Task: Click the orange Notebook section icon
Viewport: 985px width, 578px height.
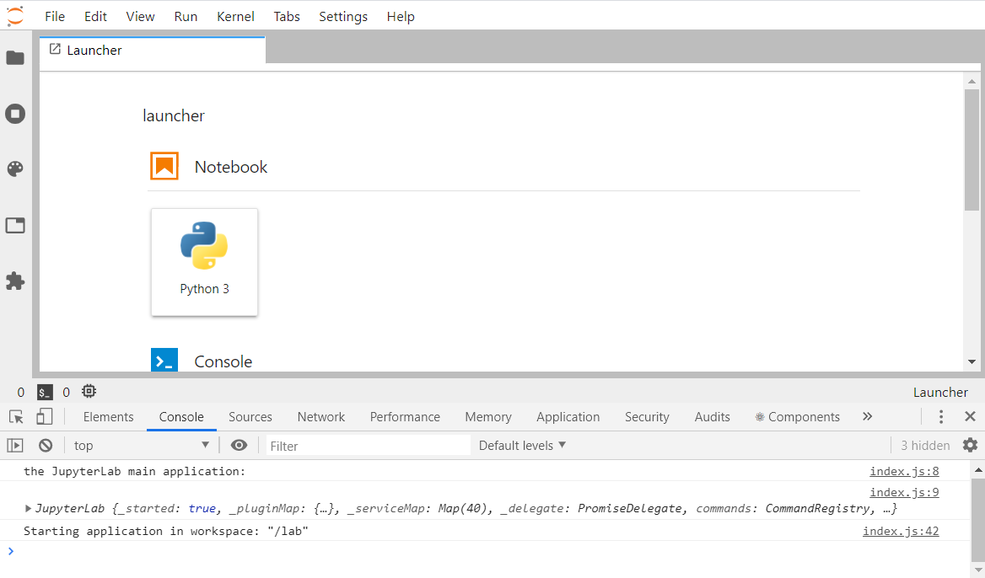Action: coord(164,166)
